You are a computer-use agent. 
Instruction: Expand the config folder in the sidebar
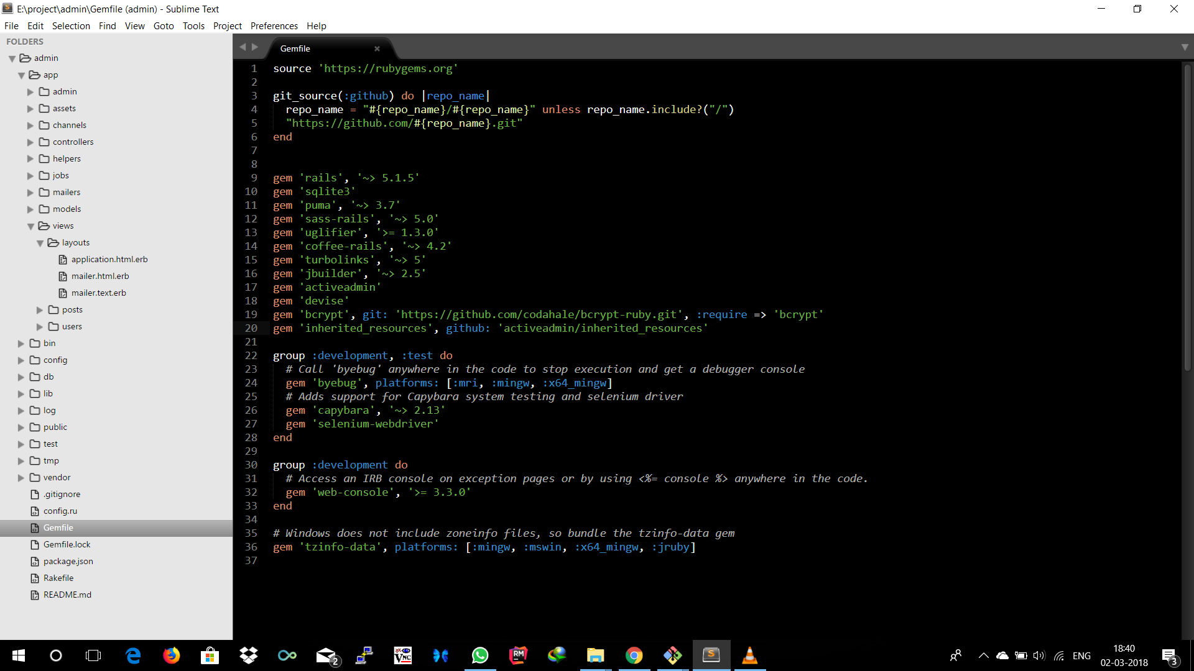(x=21, y=360)
